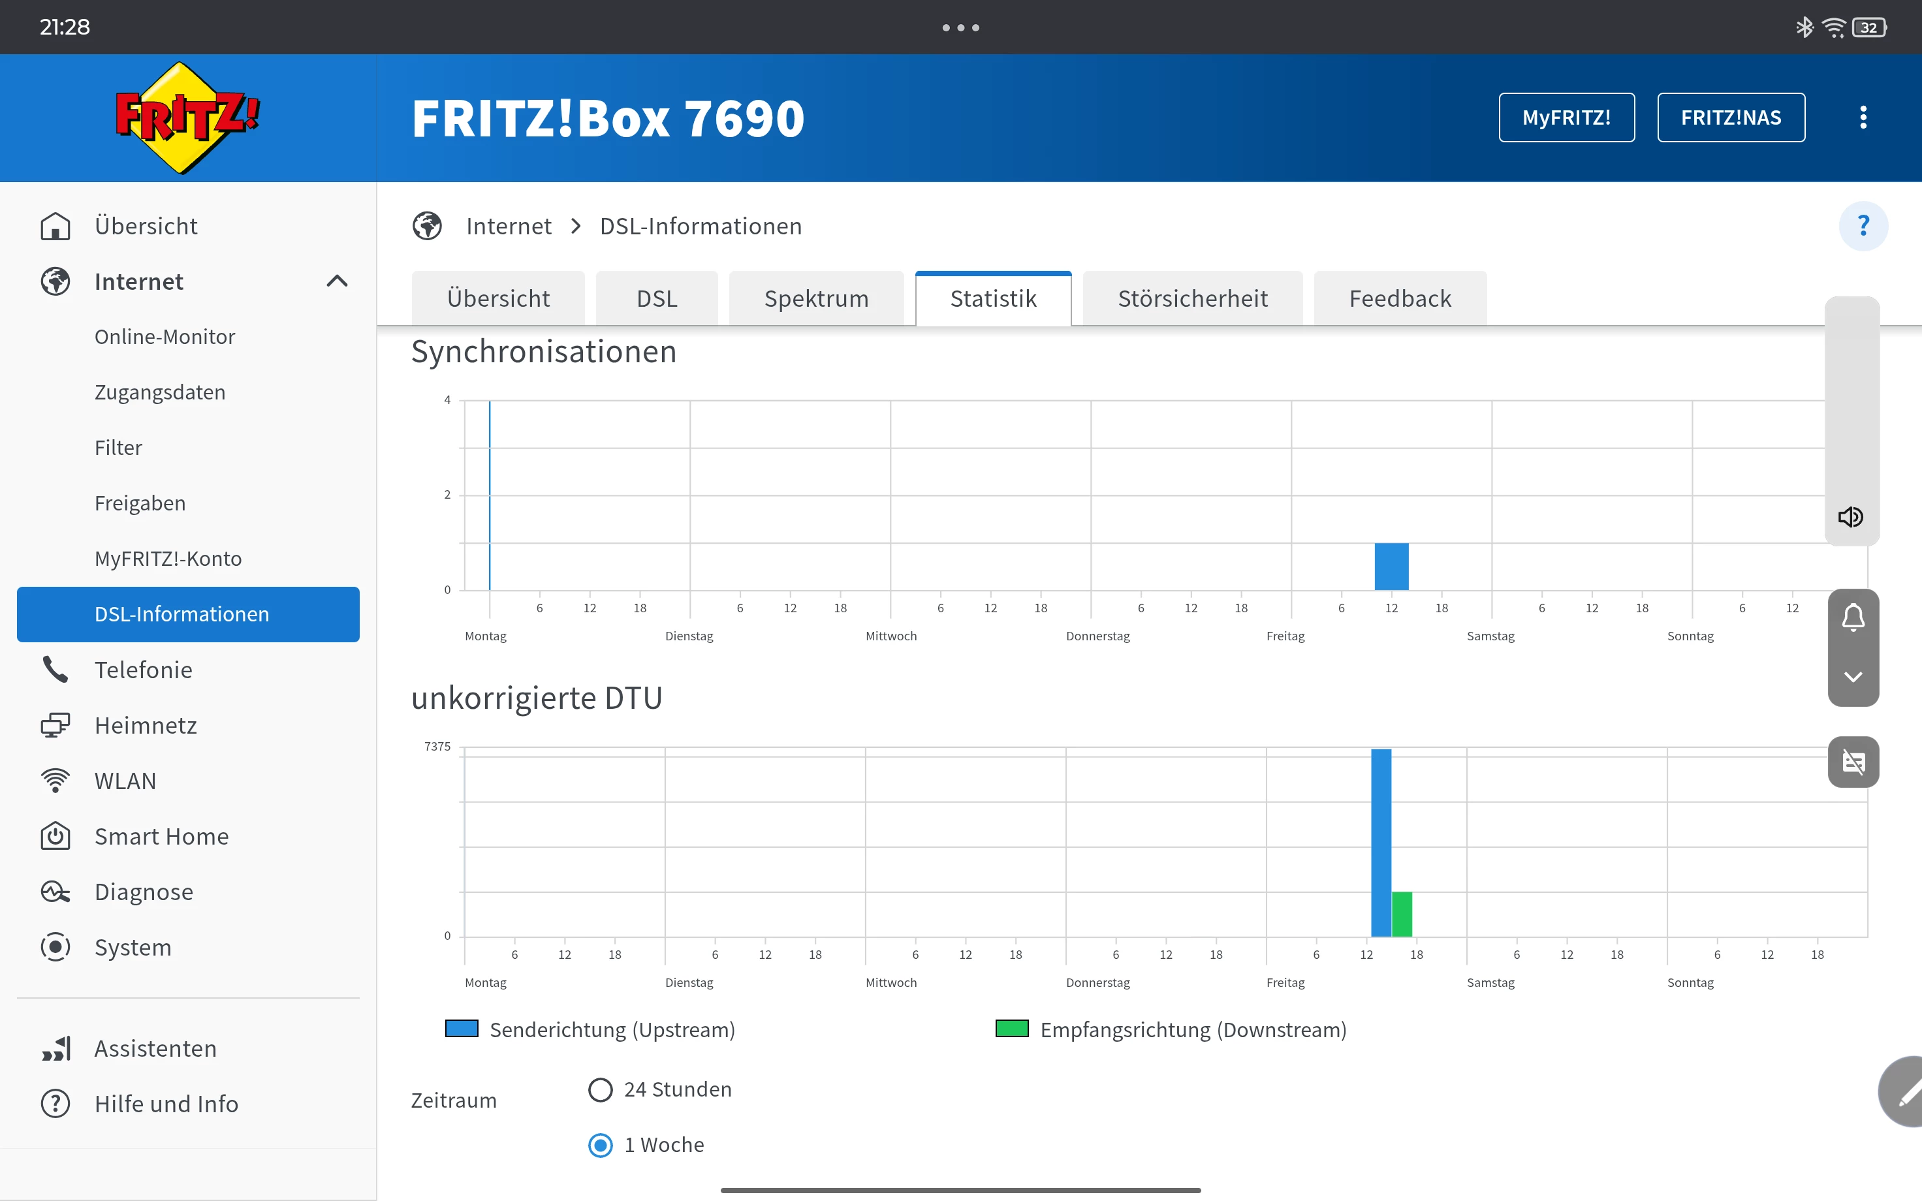
Task: Click the crossed-out captions icon
Action: (x=1853, y=762)
